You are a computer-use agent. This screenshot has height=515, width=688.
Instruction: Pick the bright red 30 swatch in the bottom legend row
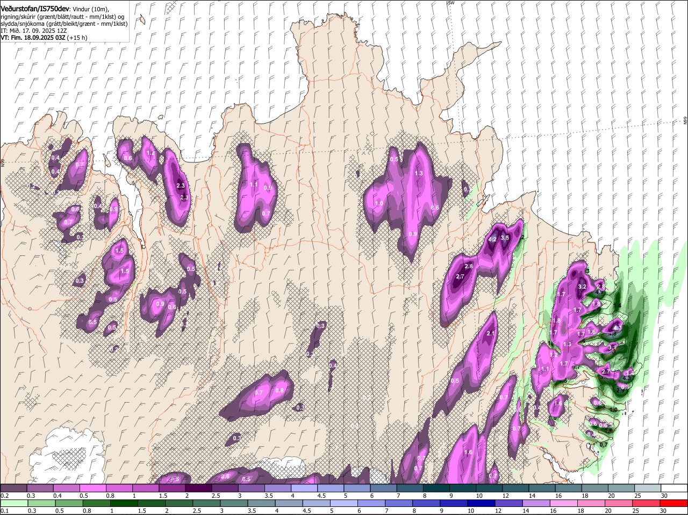click(673, 504)
